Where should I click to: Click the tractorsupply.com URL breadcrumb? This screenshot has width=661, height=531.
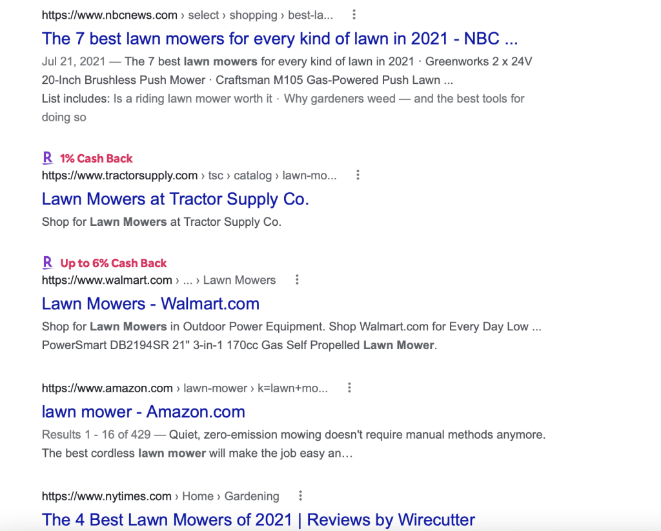tap(189, 175)
